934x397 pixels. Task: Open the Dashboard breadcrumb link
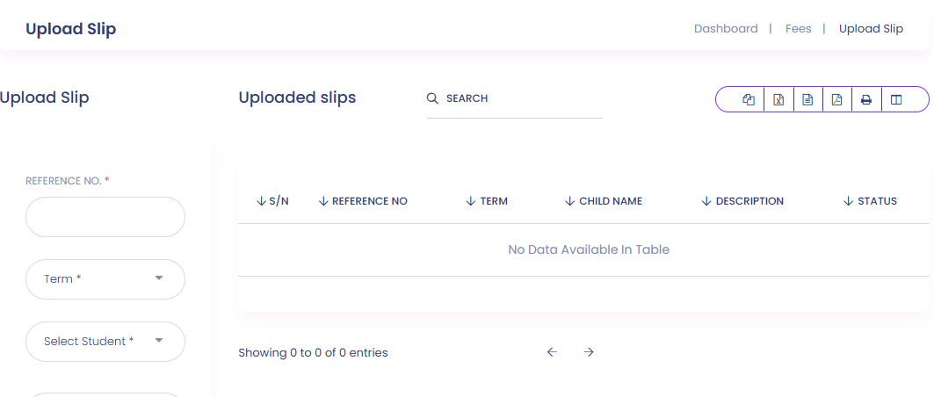tap(726, 28)
